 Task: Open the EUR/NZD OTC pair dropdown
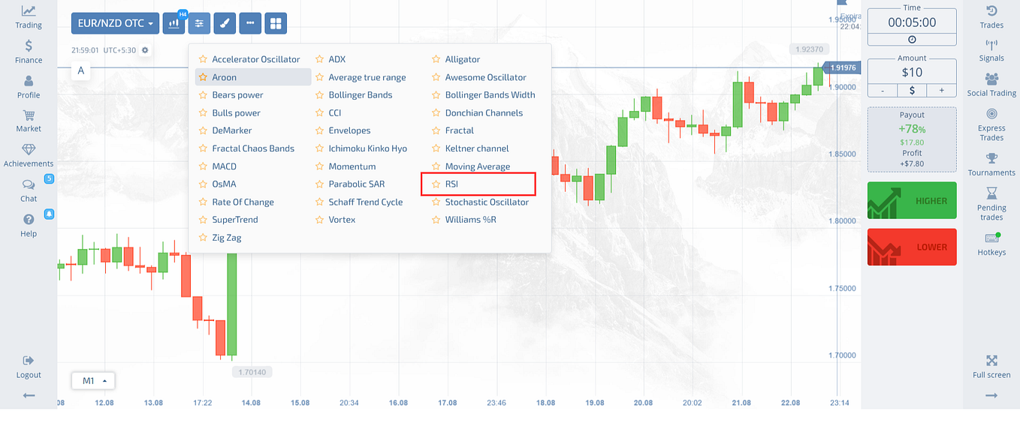pyautogui.click(x=114, y=22)
